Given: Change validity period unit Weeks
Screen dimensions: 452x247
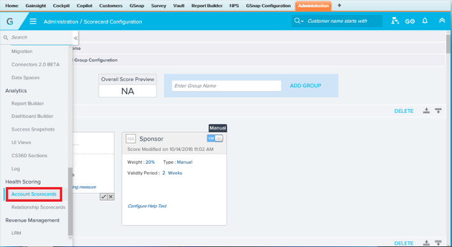Looking at the screenshot, I should click(175, 173).
